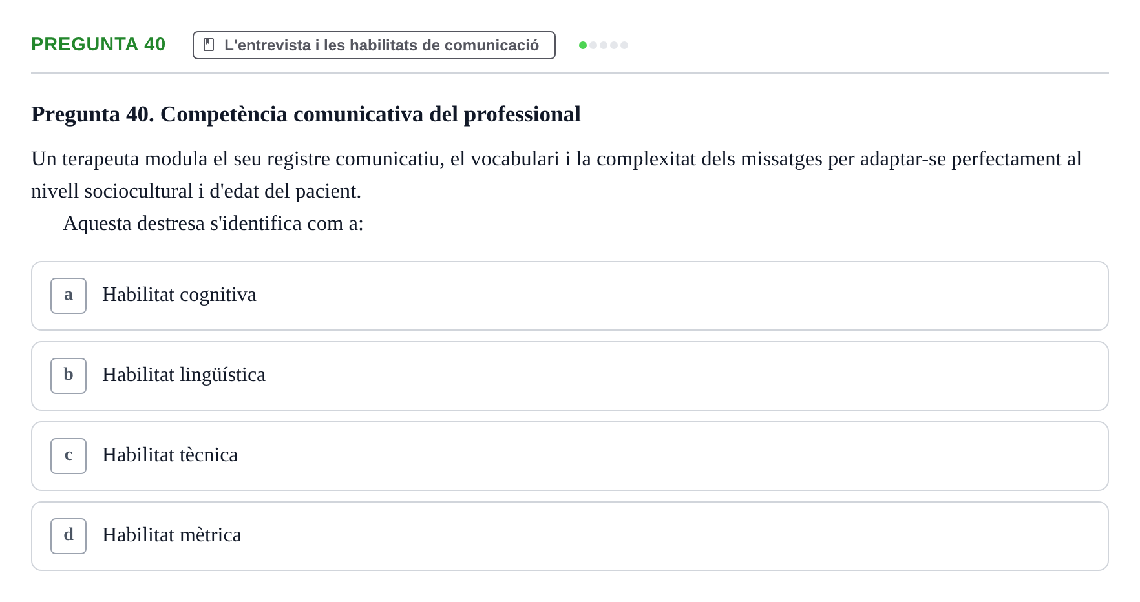This screenshot has width=1140, height=602.
Task: Click the question statement paragraph text
Action: (556, 175)
